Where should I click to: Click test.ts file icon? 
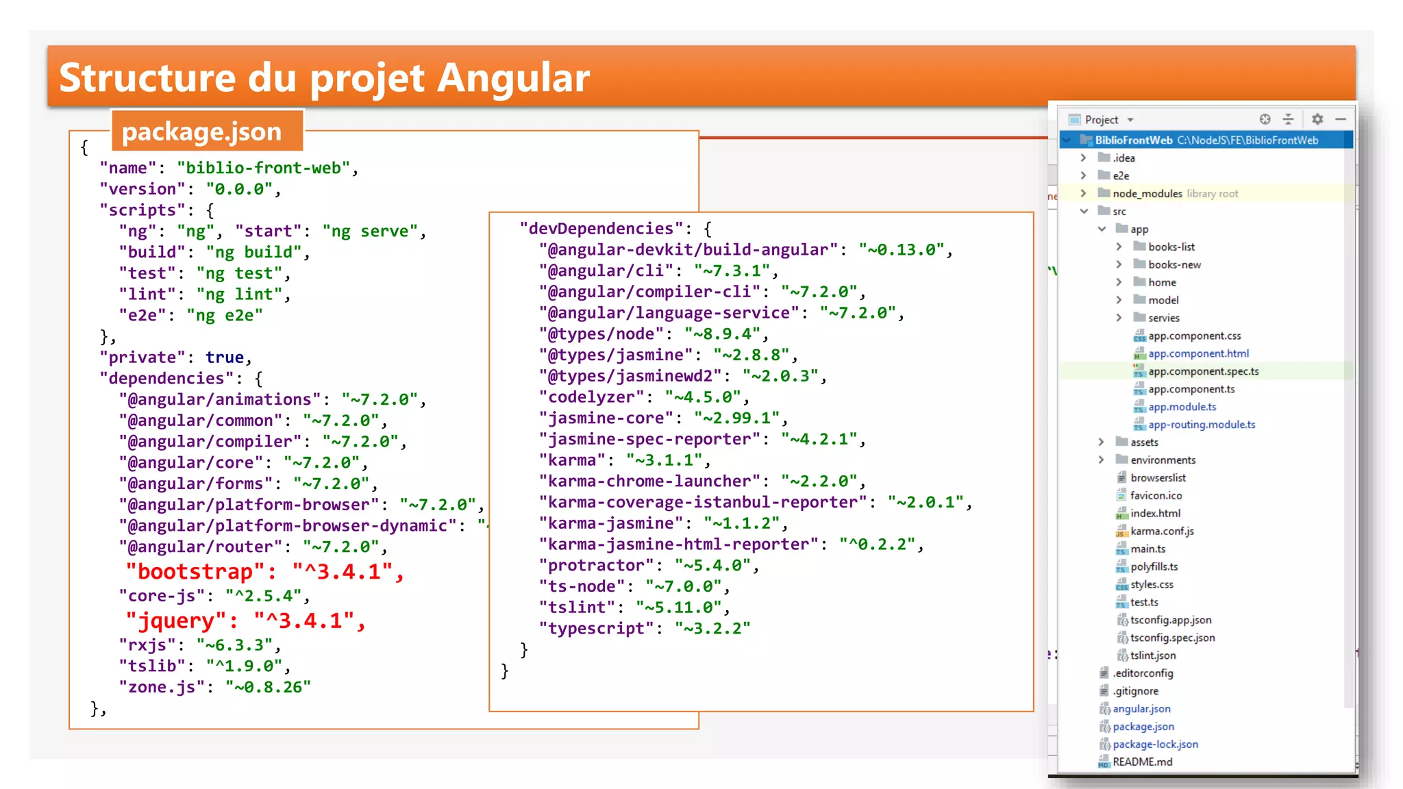[1121, 603]
